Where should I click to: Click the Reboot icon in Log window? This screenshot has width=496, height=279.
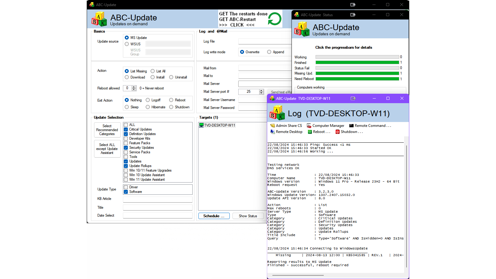[310, 132]
